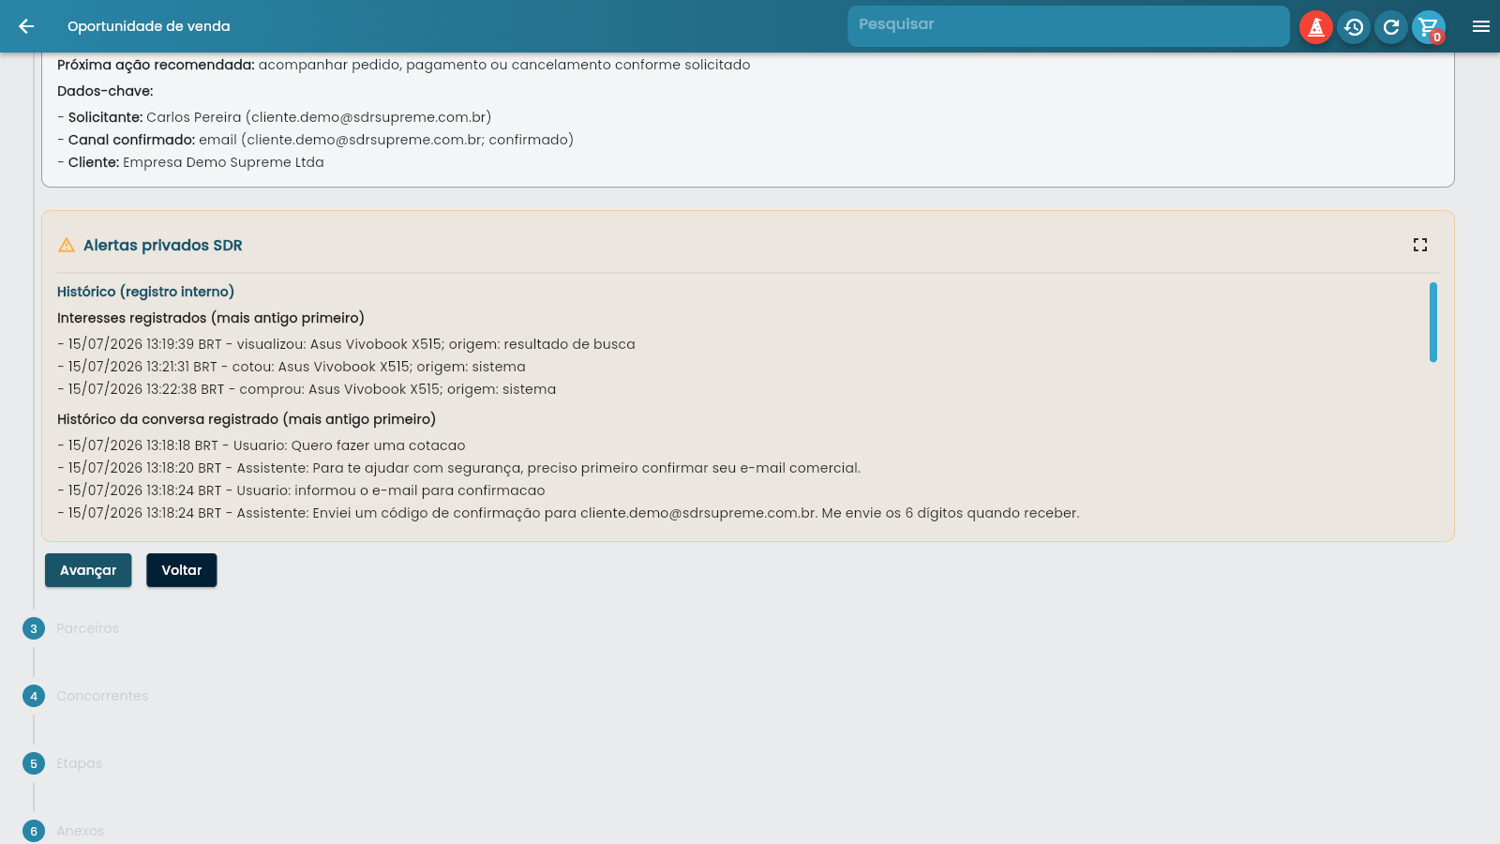This screenshot has width=1500, height=844.
Task: Focus the Pesquisar search field
Action: 1069,26
